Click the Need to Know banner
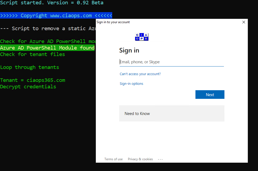258x171 pixels. pyautogui.click(x=172, y=113)
